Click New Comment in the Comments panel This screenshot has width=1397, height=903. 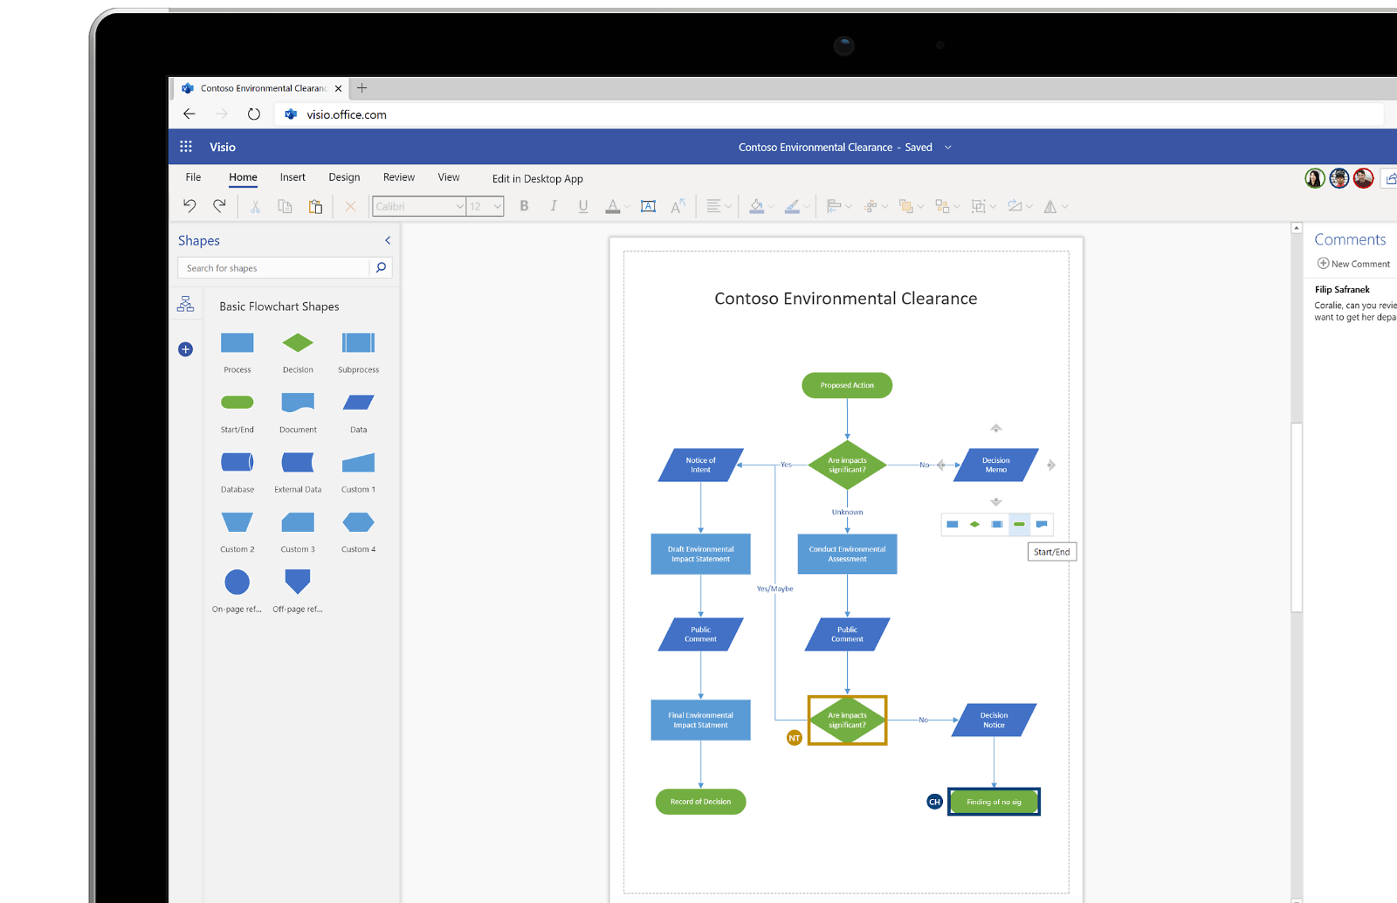[x=1352, y=263]
